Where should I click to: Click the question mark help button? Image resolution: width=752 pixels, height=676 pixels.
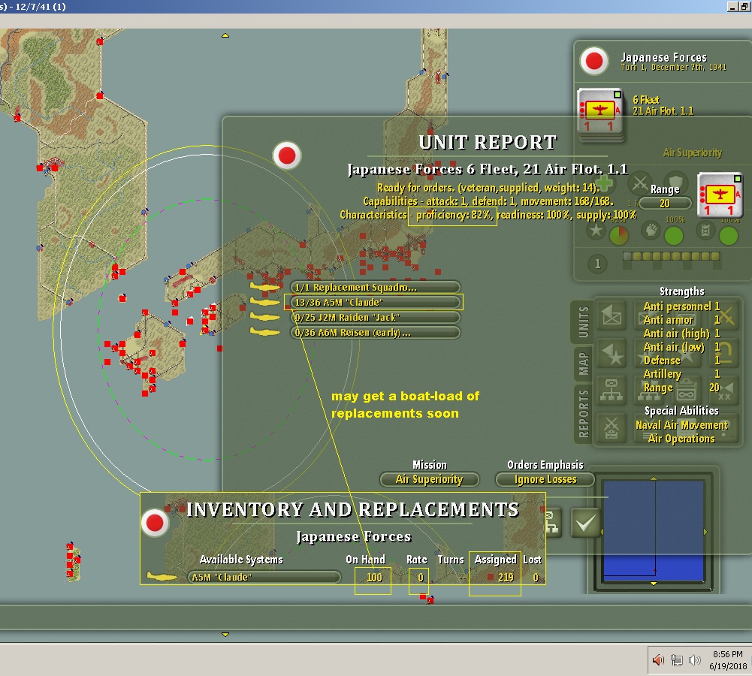pos(725,427)
